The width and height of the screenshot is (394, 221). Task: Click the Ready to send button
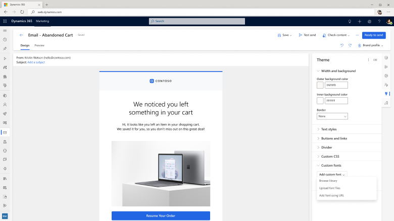point(374,35)
